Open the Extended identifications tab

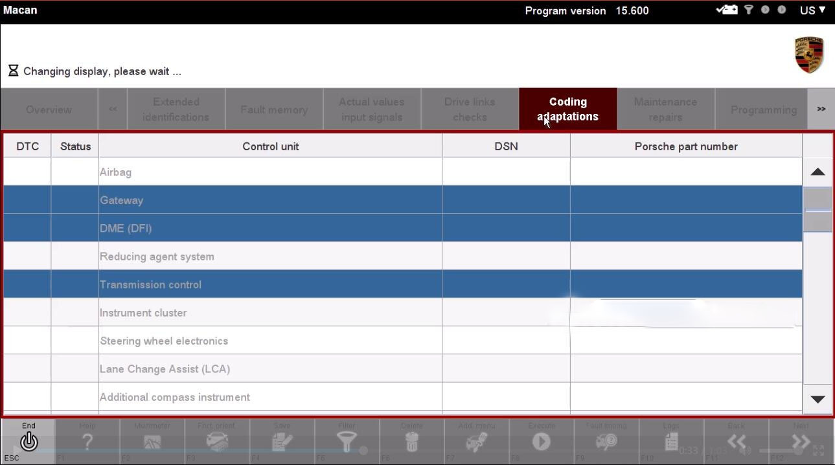coord(176,109)
